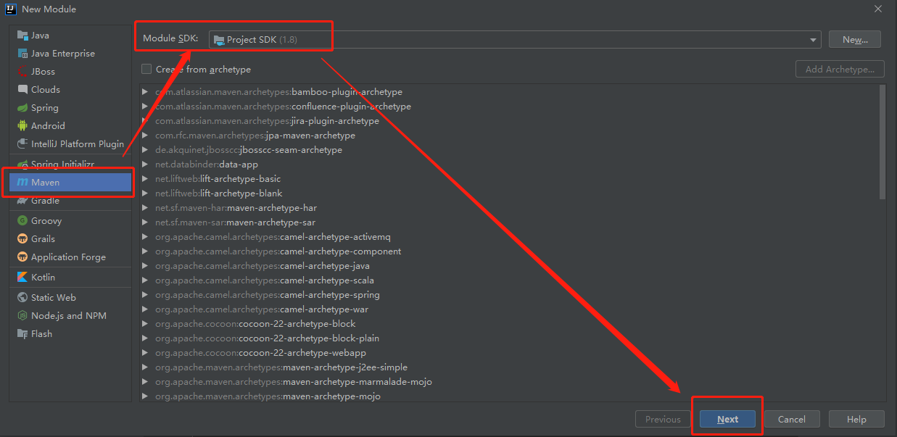Select cocoon-22-archetype-block-plain entry
Image resolution: width=897 pixels, height=437 pixels.
[267, 338]
